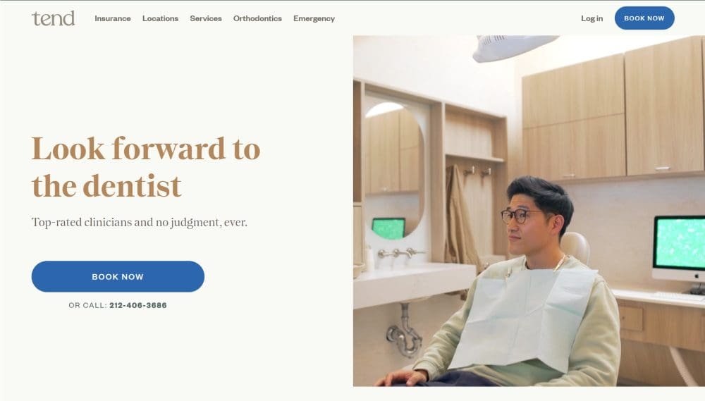Select Orthodontics in the navigation bar
Viewport: 705px width, 401px height.
tap(257, 18)
